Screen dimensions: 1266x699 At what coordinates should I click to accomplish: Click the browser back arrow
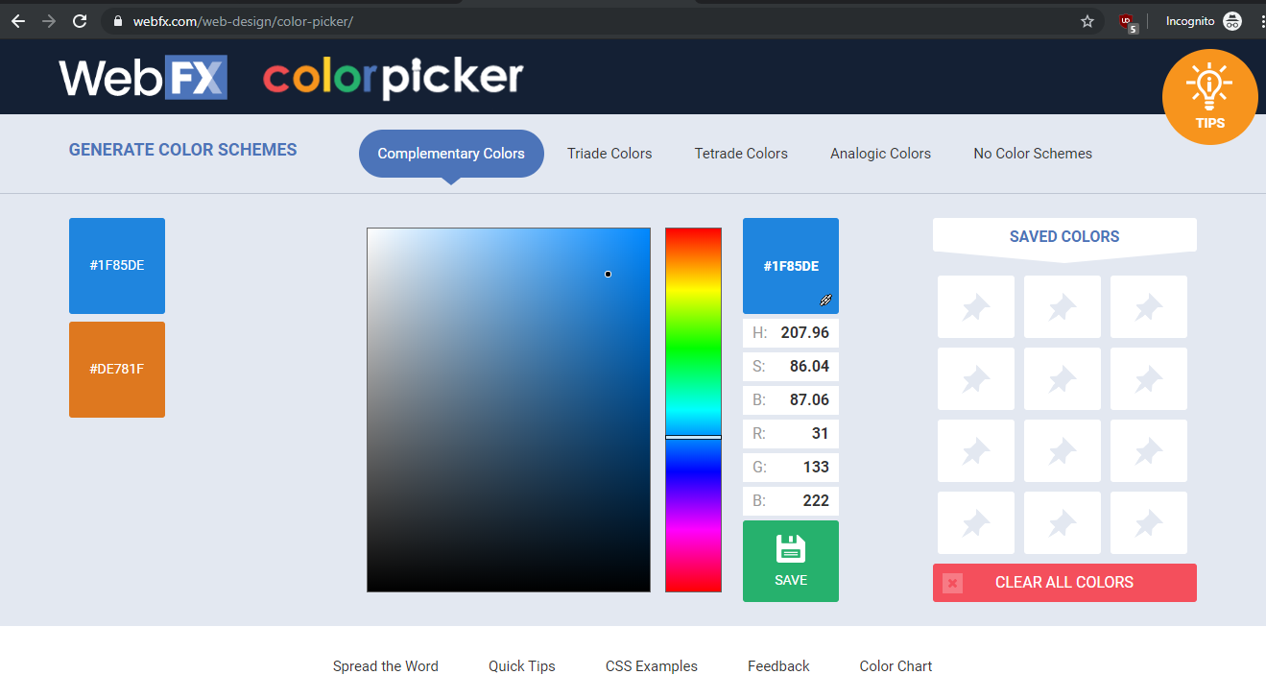(x=18, y=20)
